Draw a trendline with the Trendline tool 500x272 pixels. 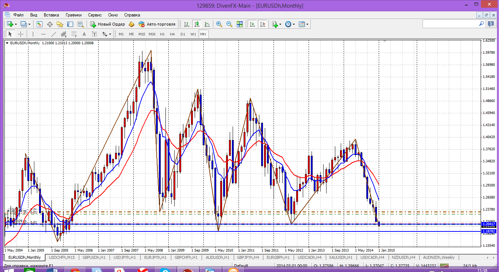pos(54,34)
